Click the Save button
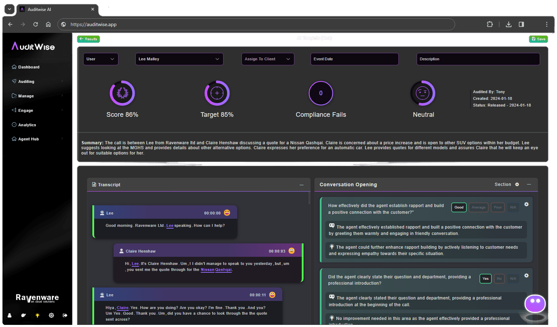The height and width of the screenshot is (327, 557). [x=538, y=39]
